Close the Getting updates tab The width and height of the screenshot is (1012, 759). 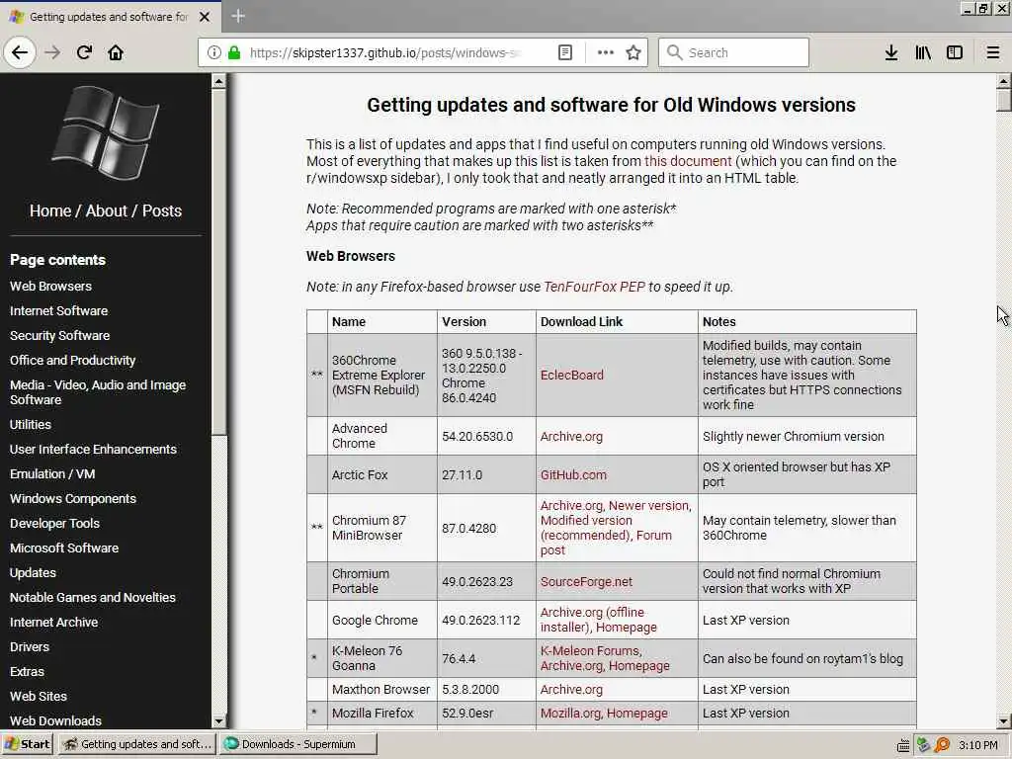point(205,17)
